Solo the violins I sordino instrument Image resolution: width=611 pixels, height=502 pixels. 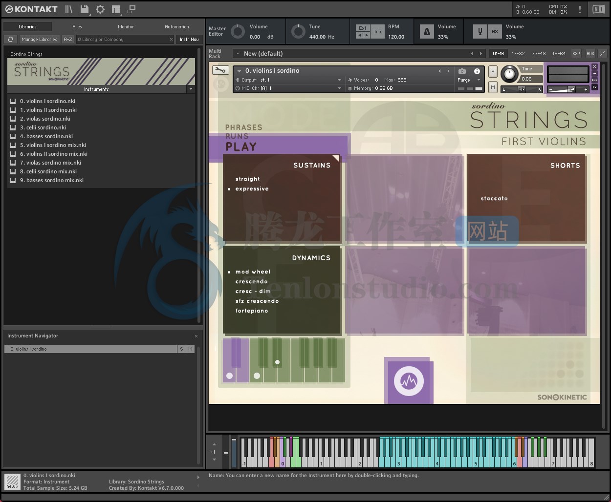coord(493,71)
